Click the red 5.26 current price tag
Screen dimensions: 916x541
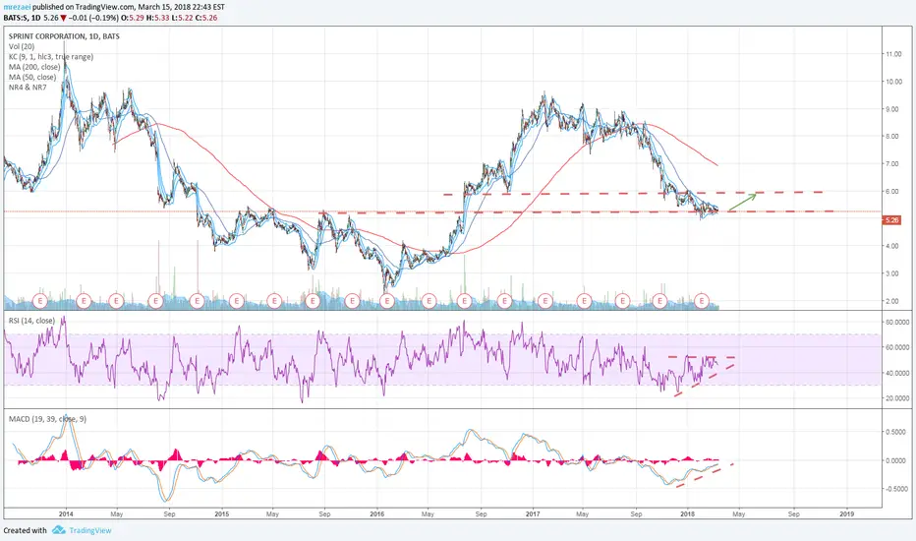891,220
